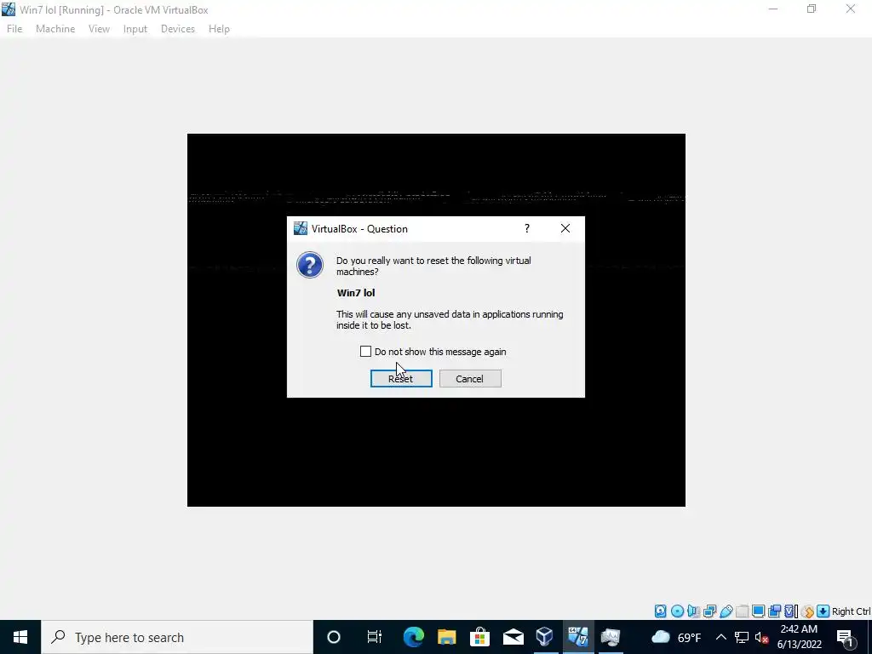
Task: Click the greyed shared folders status icon
Action: tap(742, 611)
